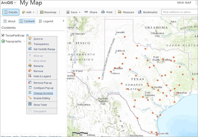Click the Share link icon
This screenshot has width=198, height=137.
tap(86, 12)
